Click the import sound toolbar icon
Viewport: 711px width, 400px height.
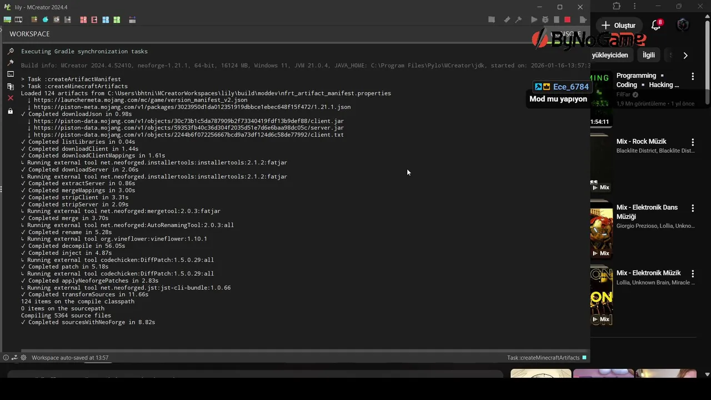click(57, 19)
